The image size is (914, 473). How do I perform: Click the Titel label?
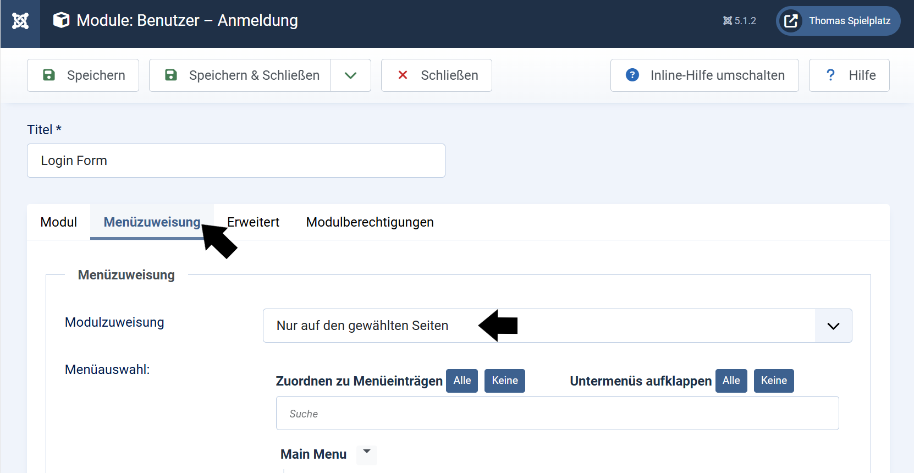click(44, 130)
